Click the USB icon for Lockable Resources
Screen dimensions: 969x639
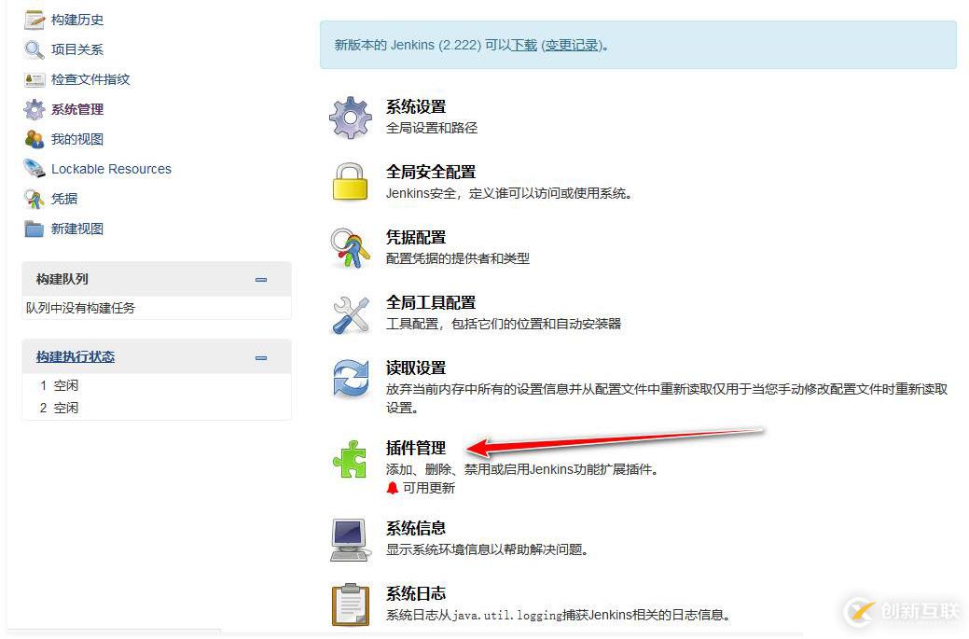pyautogui.click(x=34, y=169)
